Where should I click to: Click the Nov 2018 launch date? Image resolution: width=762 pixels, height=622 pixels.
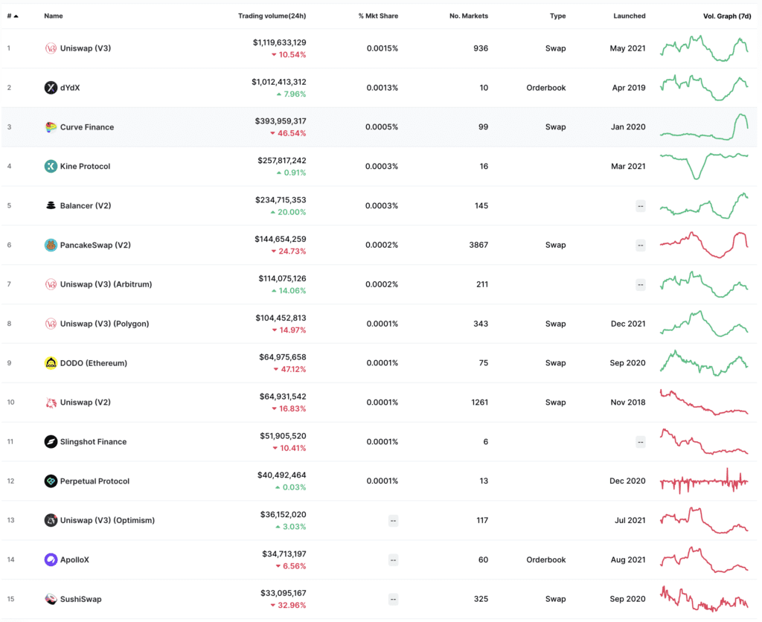pyautogui.click(x=628, y=403)
